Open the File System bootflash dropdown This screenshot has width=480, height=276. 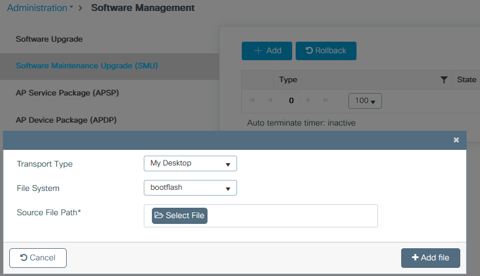coord(190,187)
